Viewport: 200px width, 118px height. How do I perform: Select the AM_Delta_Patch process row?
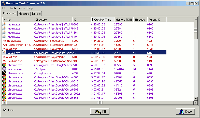pos(84,45)
